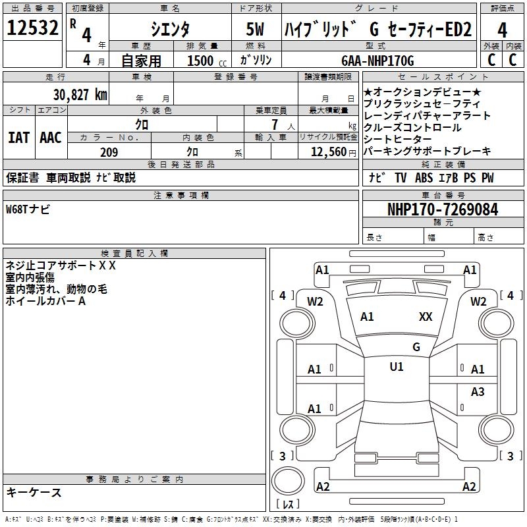The image size is (527, 527).
Task: Click the spare tire circle above [レス]
Action: coord(288,480)
